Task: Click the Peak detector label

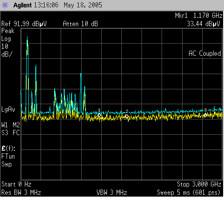Action: (8, 31)
